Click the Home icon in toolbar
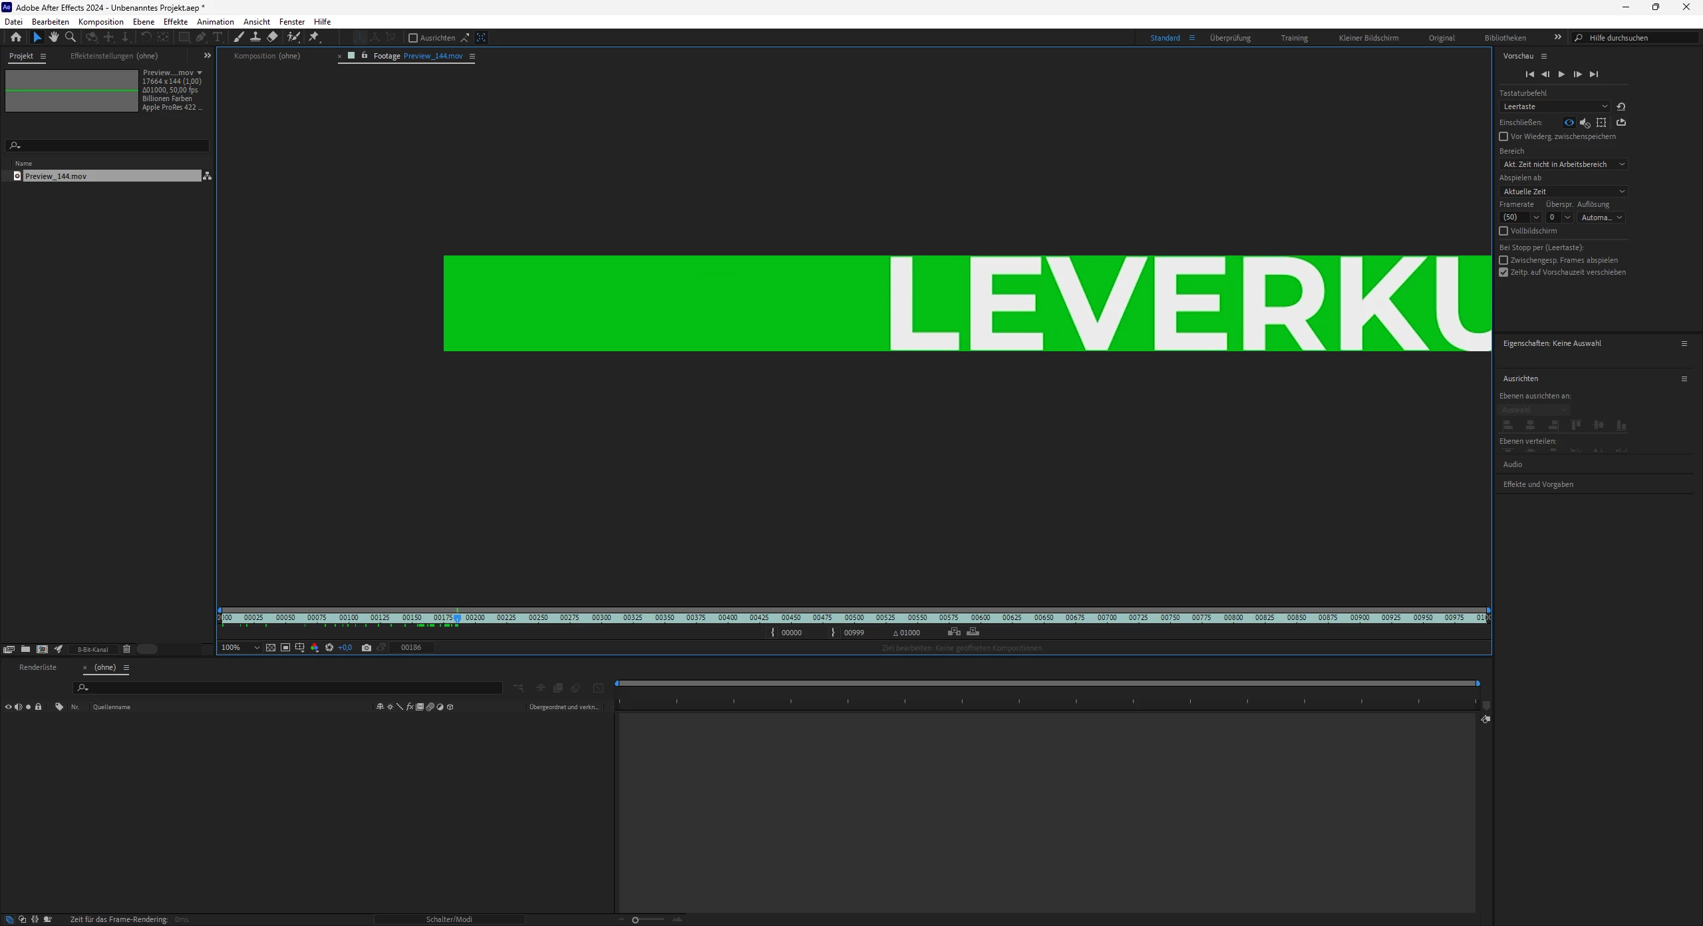 point(16,37)
